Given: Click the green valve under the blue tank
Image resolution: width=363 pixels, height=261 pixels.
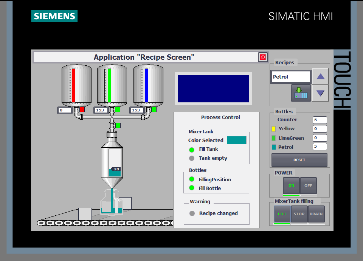Looking at the screenshot, I should pyautogui.click(x=154, y=110).
